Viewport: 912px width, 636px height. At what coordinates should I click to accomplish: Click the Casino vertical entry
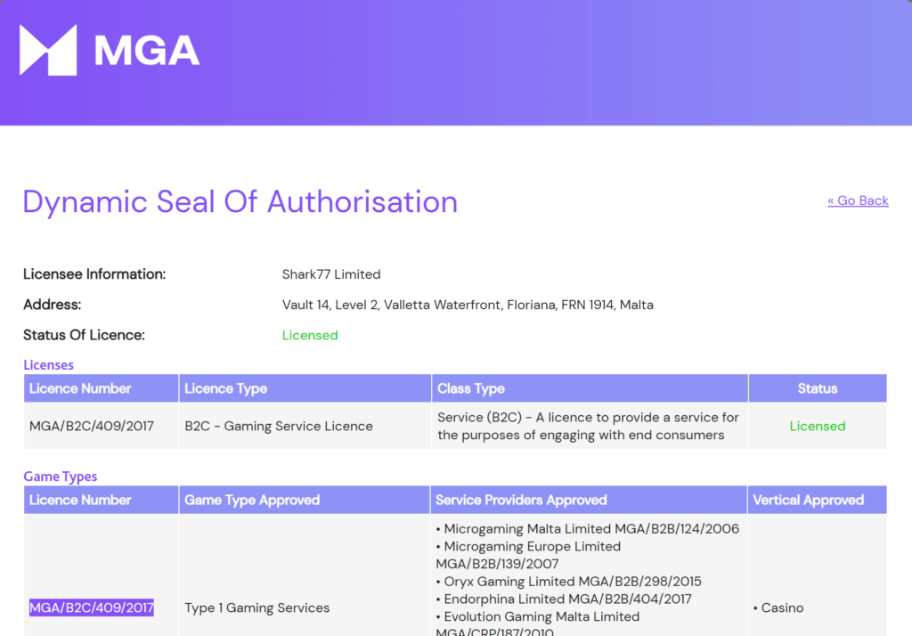(x=782, y=607)
